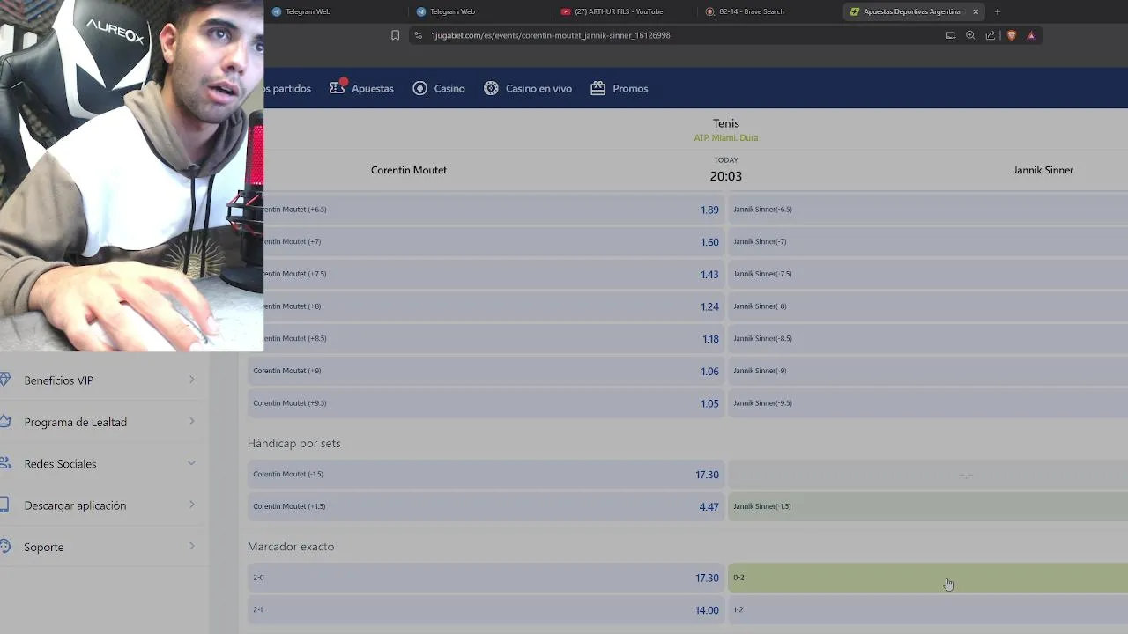Choose exact score 2-0 at 17.30
The image size is (1128, 634).
486,578
